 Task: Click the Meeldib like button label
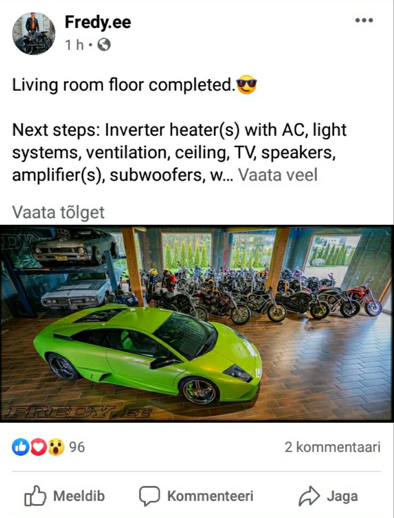(79, 496)
